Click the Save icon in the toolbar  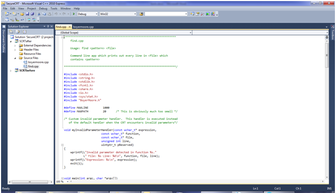(x=27, y=14)
